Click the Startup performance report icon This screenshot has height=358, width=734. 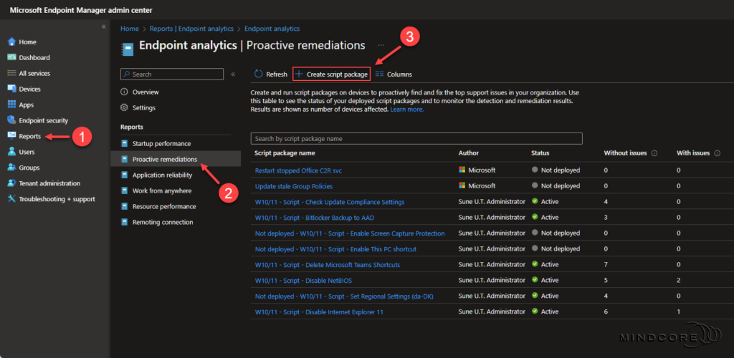point(124,143)
